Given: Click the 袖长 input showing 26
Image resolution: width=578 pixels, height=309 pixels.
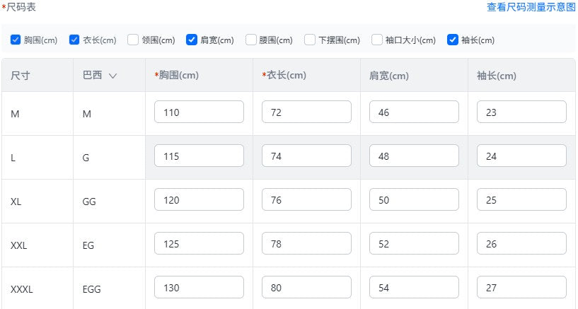Looking at the screenshot, I should click(x=521, y=244).
